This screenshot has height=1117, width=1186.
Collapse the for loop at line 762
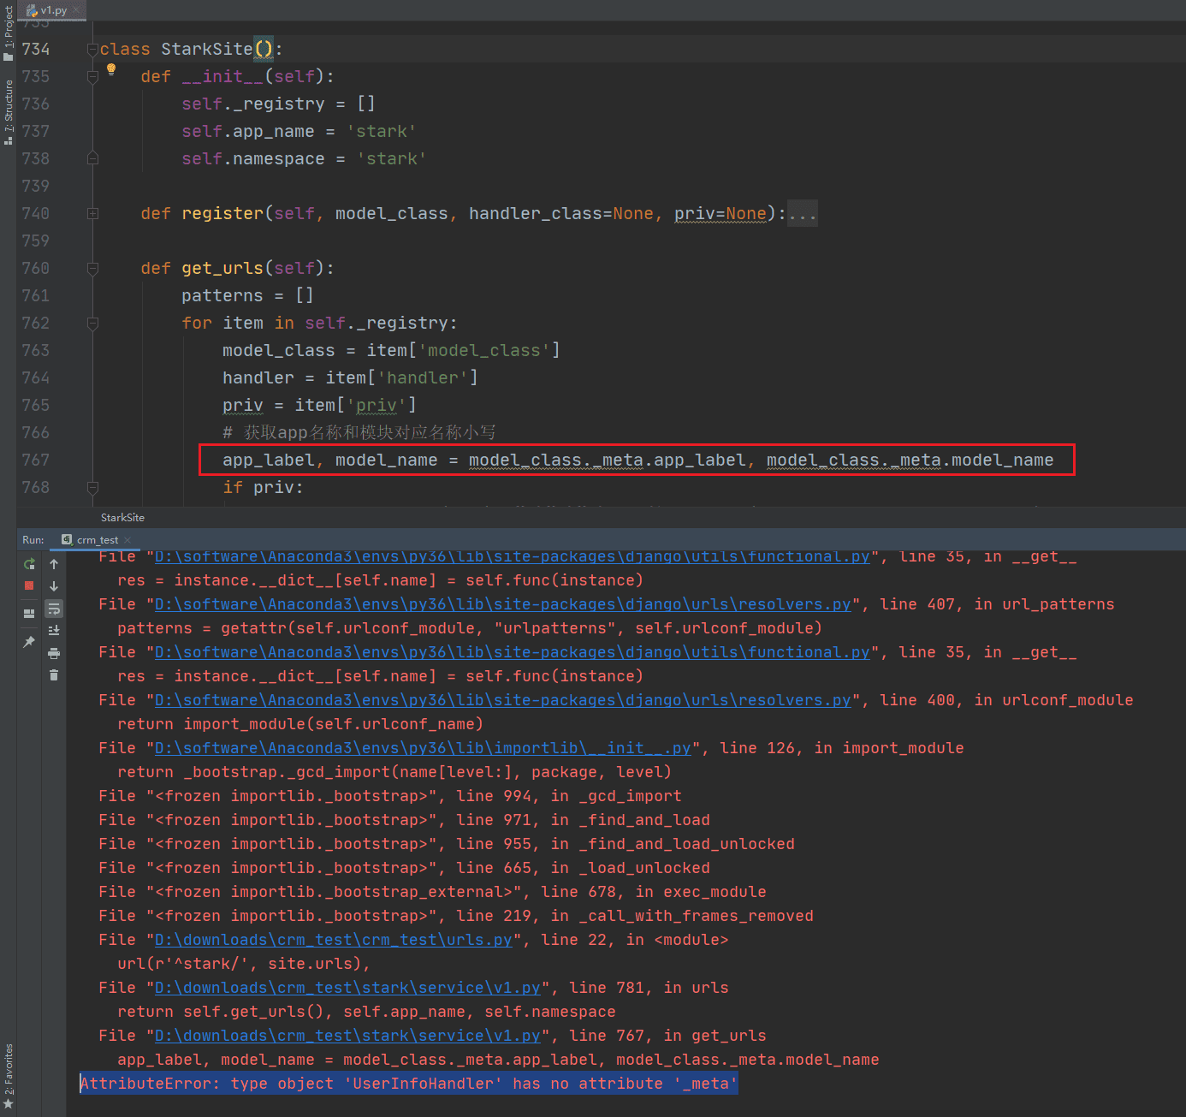coord(92,324)
